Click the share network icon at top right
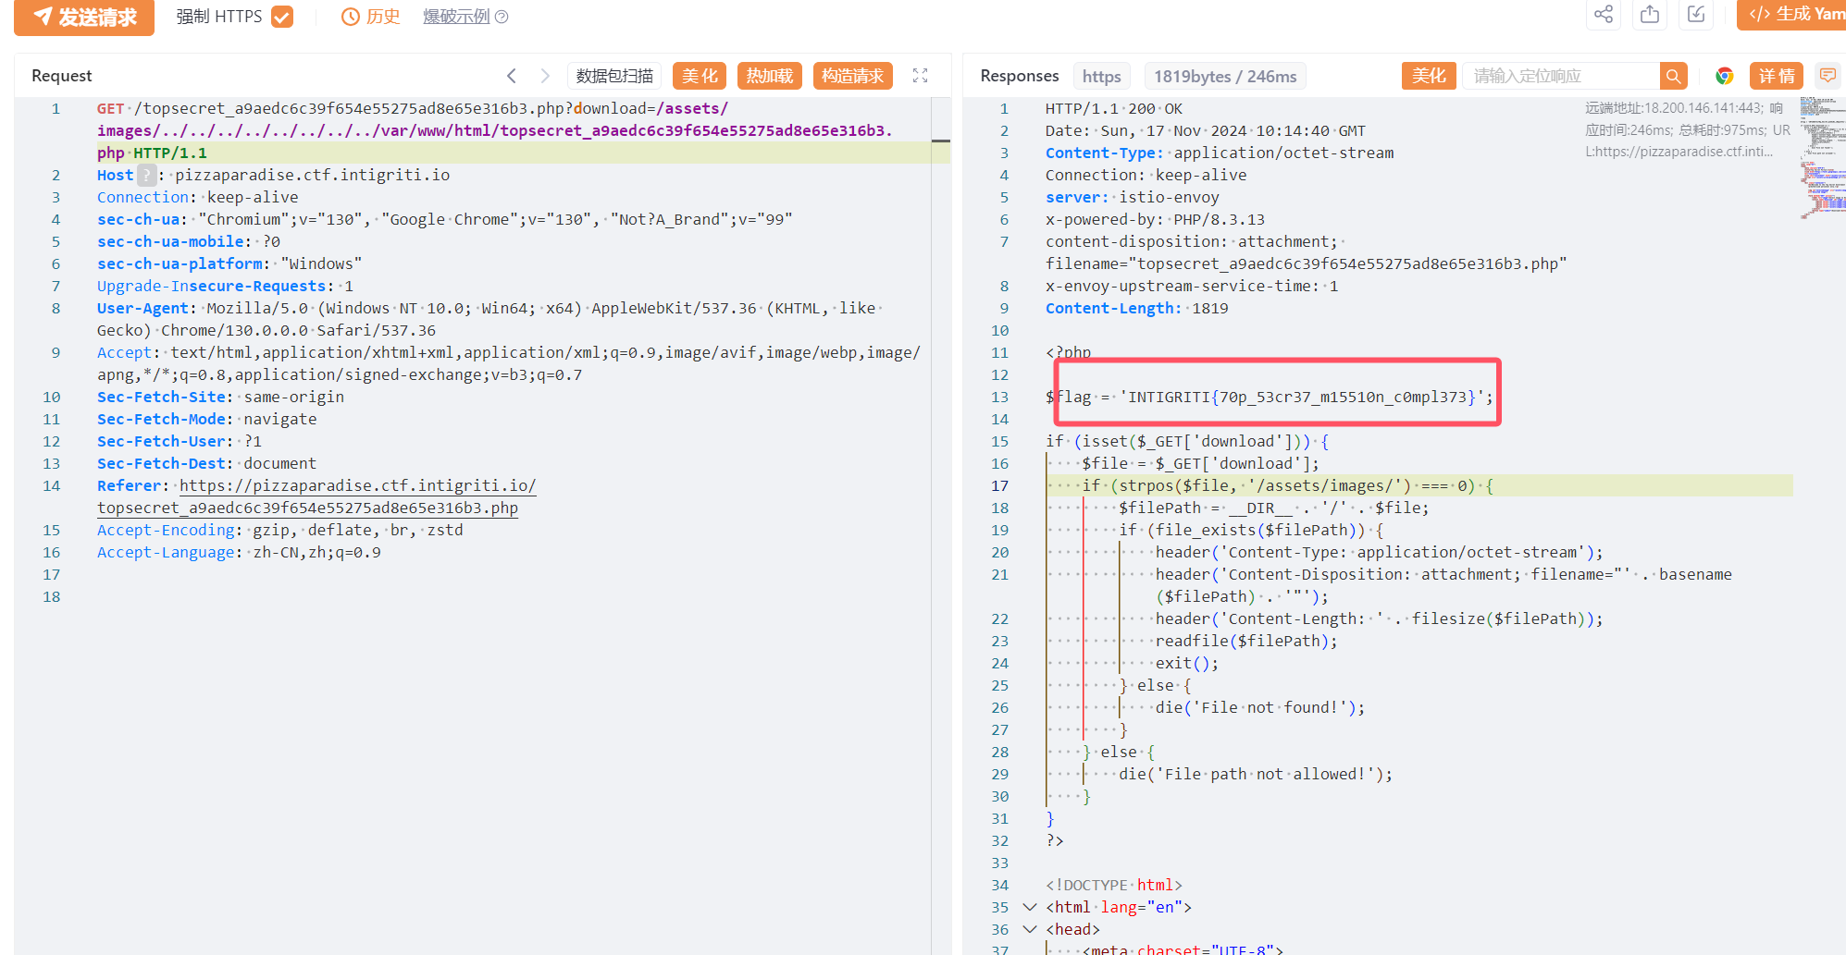 click(x=1604, y=15)
